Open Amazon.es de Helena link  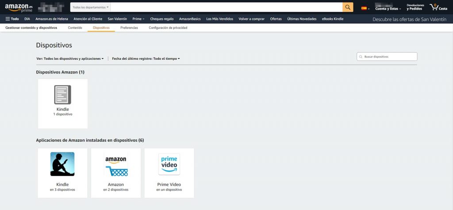[x=52, y=19]
